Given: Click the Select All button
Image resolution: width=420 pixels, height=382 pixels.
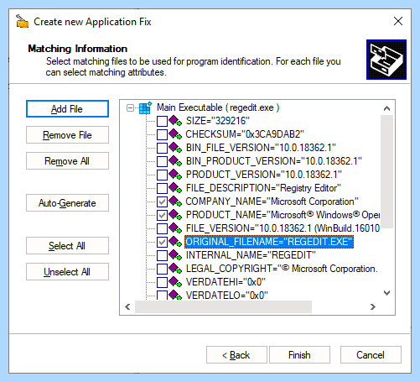Looking at the screenshot, I should (x=67, y=246).
